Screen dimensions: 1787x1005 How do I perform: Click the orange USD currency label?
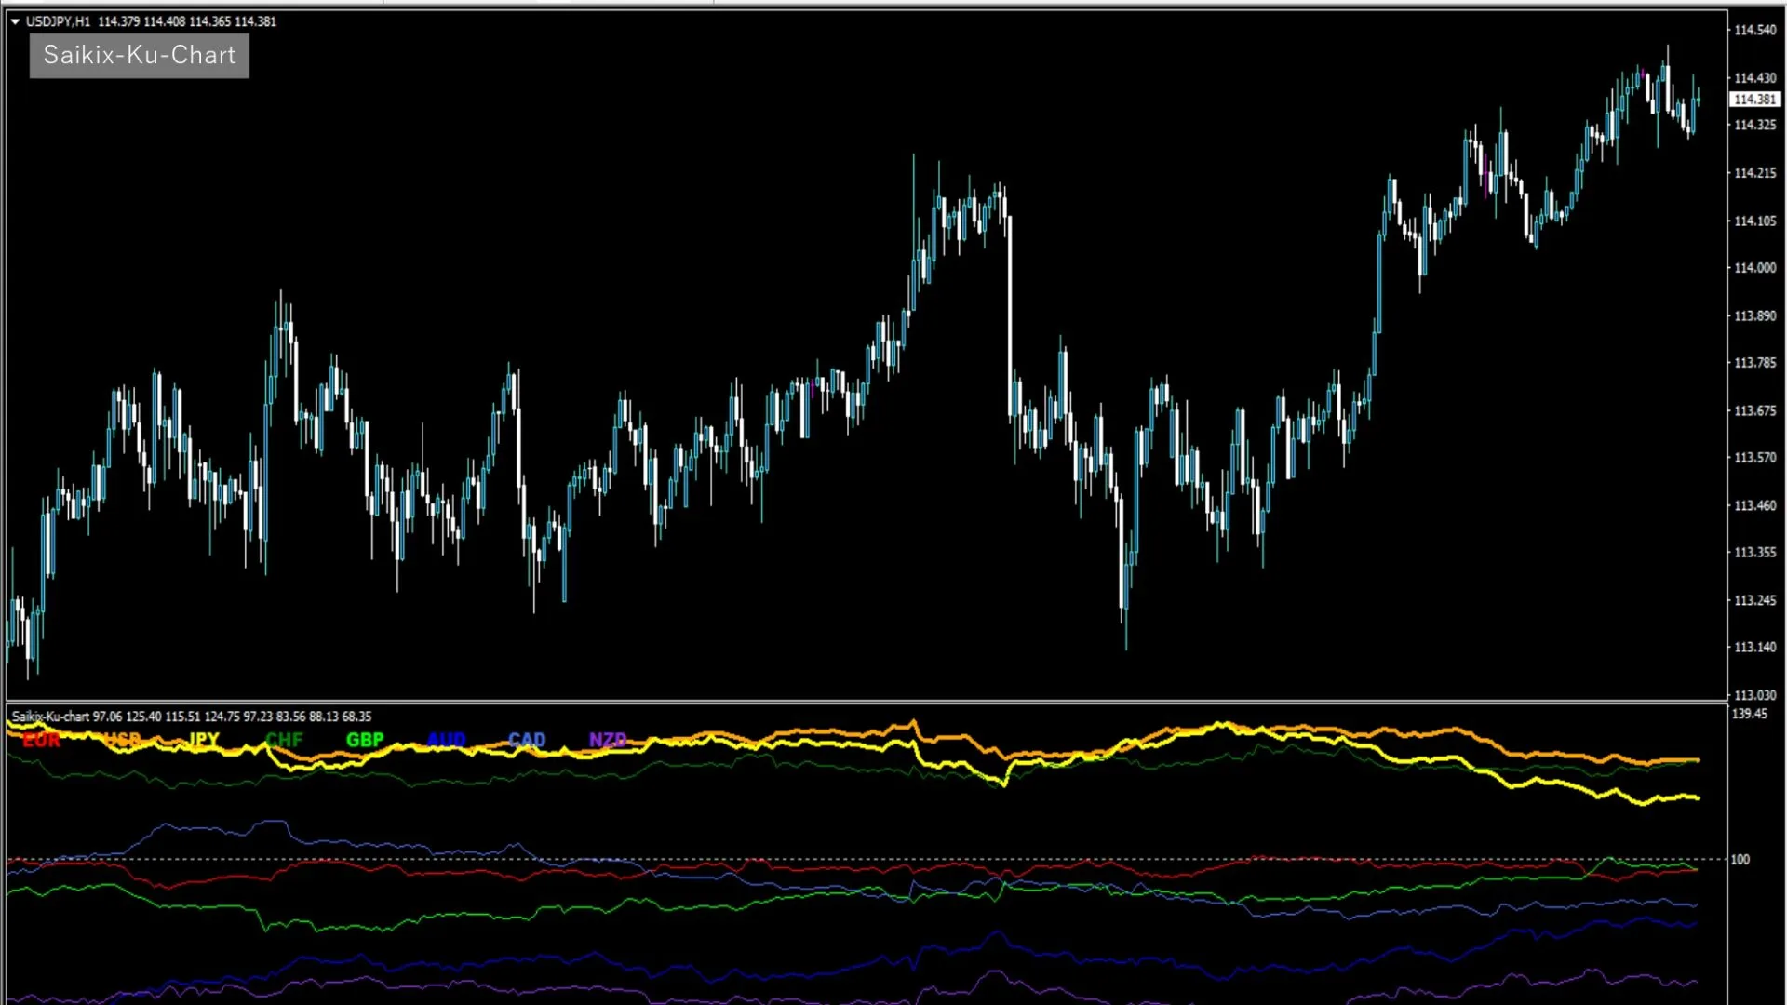coord(123,741)
